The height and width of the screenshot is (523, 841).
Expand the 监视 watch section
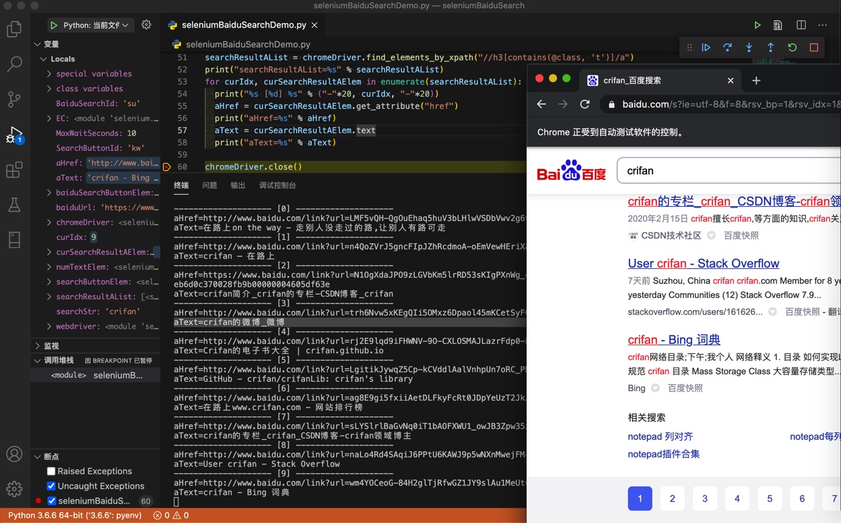[38, 345]
